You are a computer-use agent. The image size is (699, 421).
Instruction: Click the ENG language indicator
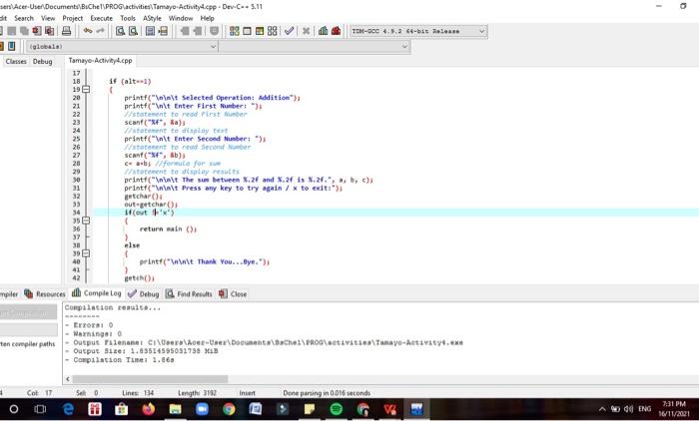645,408
